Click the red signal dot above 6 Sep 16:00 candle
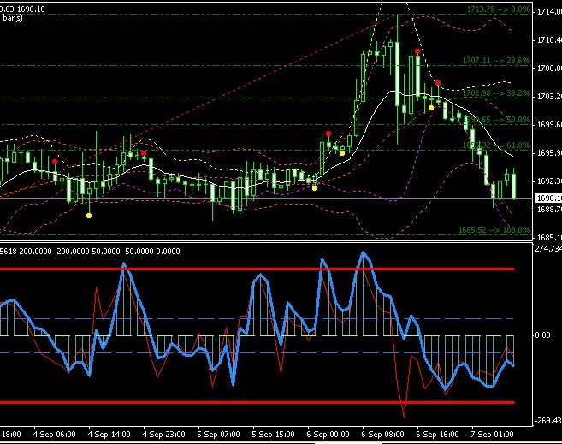 click(417, 51)
